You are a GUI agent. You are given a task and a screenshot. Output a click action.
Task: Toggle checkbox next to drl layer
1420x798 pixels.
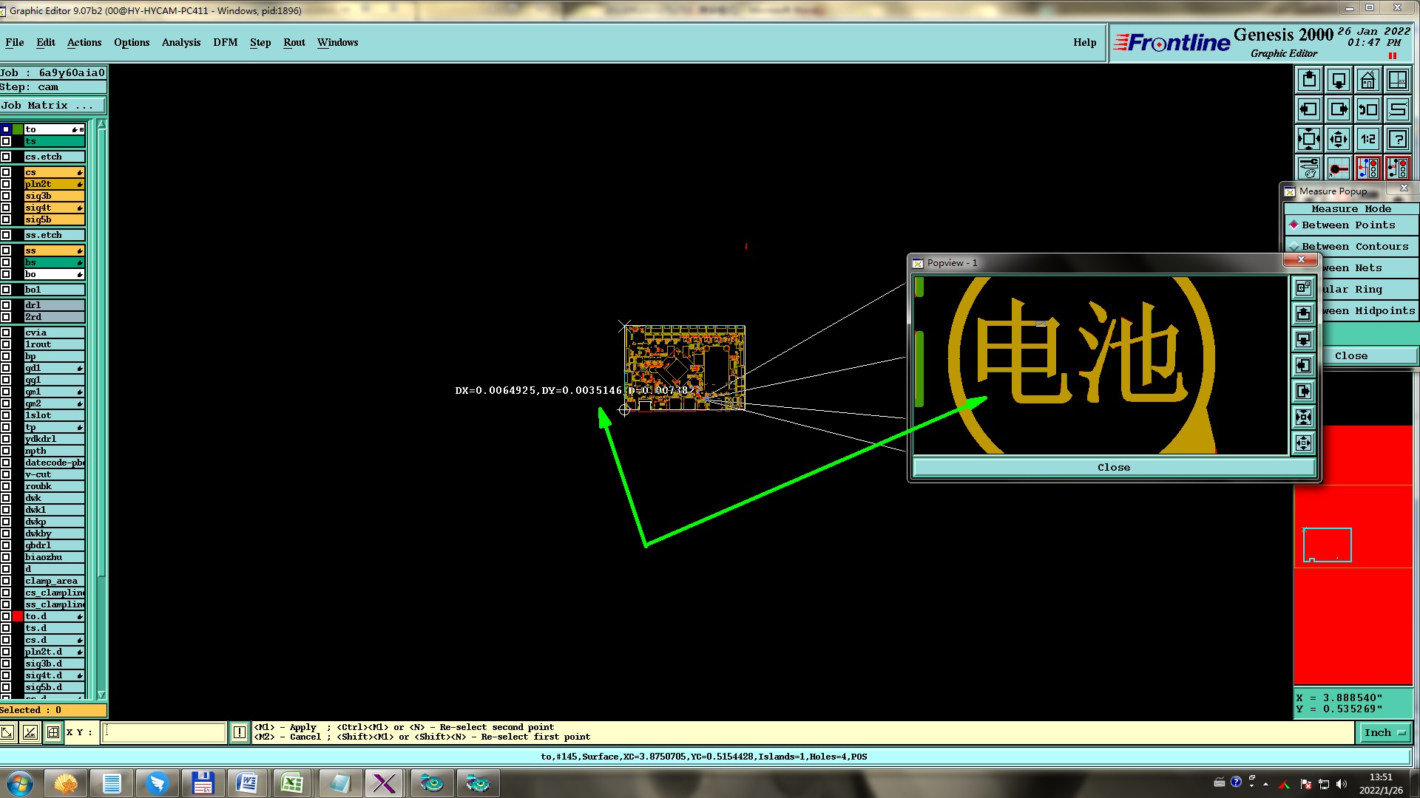(x=6, y=305)
